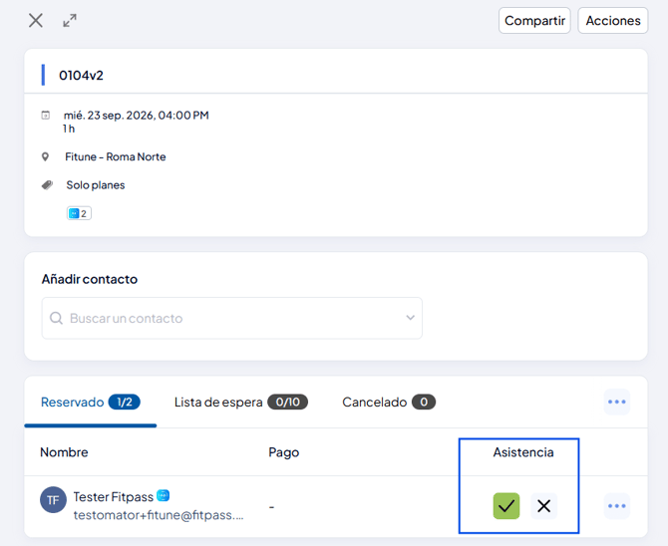Mark Tester Fitpass as absent
668x546 pixels.
pyautogui.click(x=543, y=506)
